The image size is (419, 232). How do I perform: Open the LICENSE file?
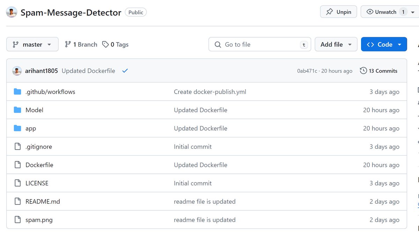click(x=37, y=183)
